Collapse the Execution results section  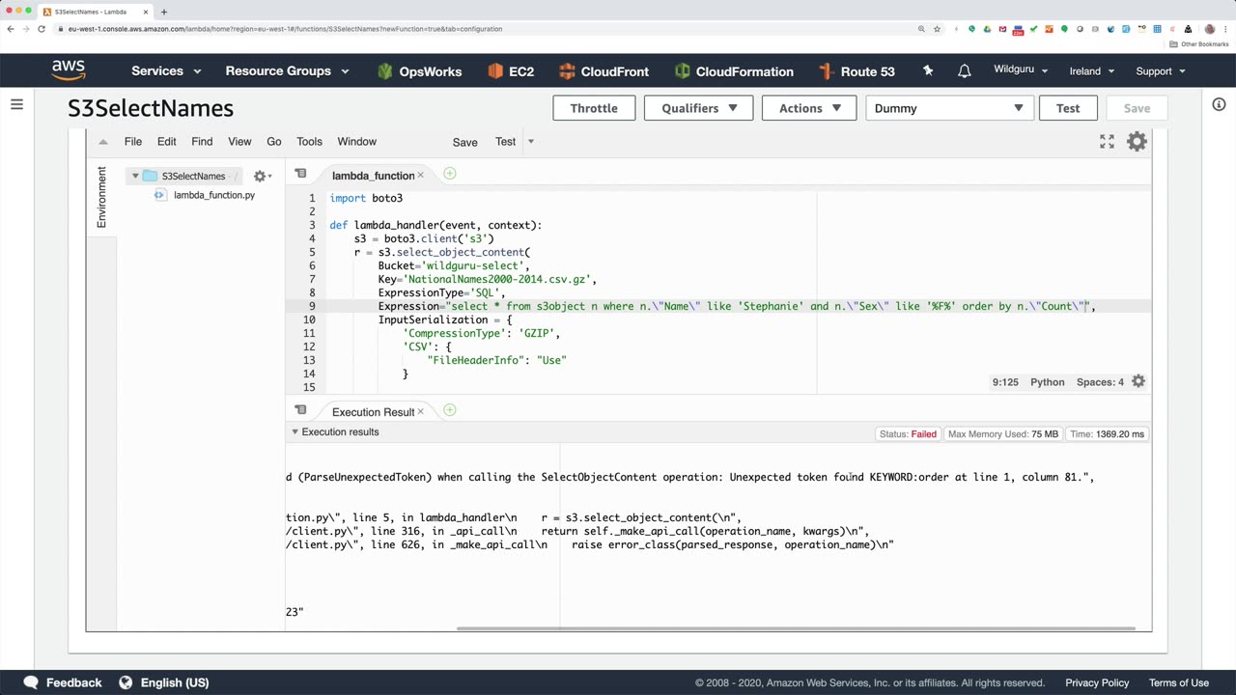pyautogui.click(x=295, y=432)
